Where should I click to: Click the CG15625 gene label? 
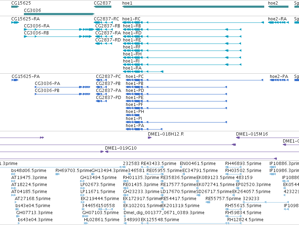(21, 3)
